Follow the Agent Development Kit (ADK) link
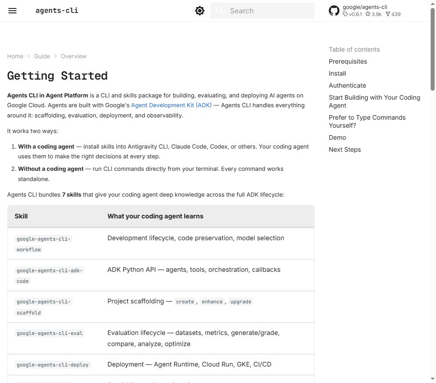 (x=171, y=105)
